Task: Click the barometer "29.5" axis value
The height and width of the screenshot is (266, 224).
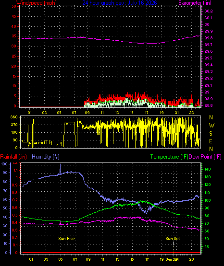Action: pyautogui.click(x=208, y=58)
